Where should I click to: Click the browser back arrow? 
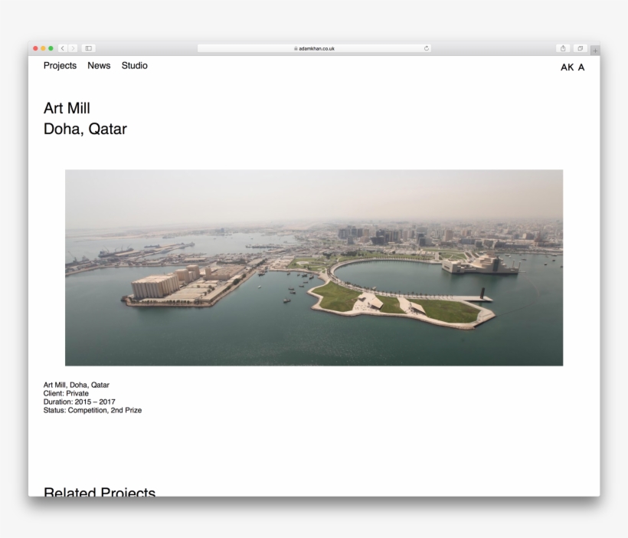[64, 48]
